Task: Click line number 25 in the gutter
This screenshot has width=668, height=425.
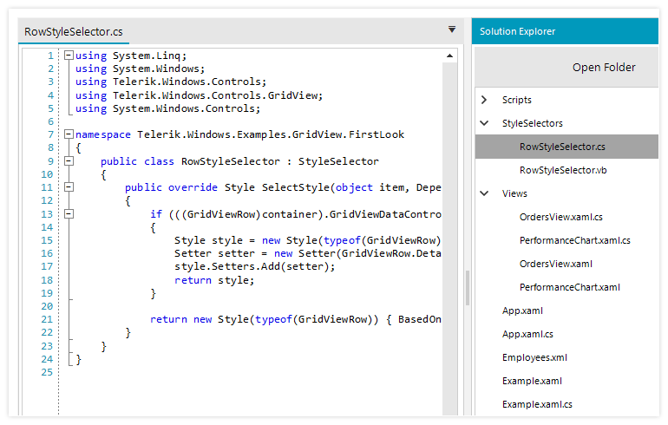Action: pos(47,372)
